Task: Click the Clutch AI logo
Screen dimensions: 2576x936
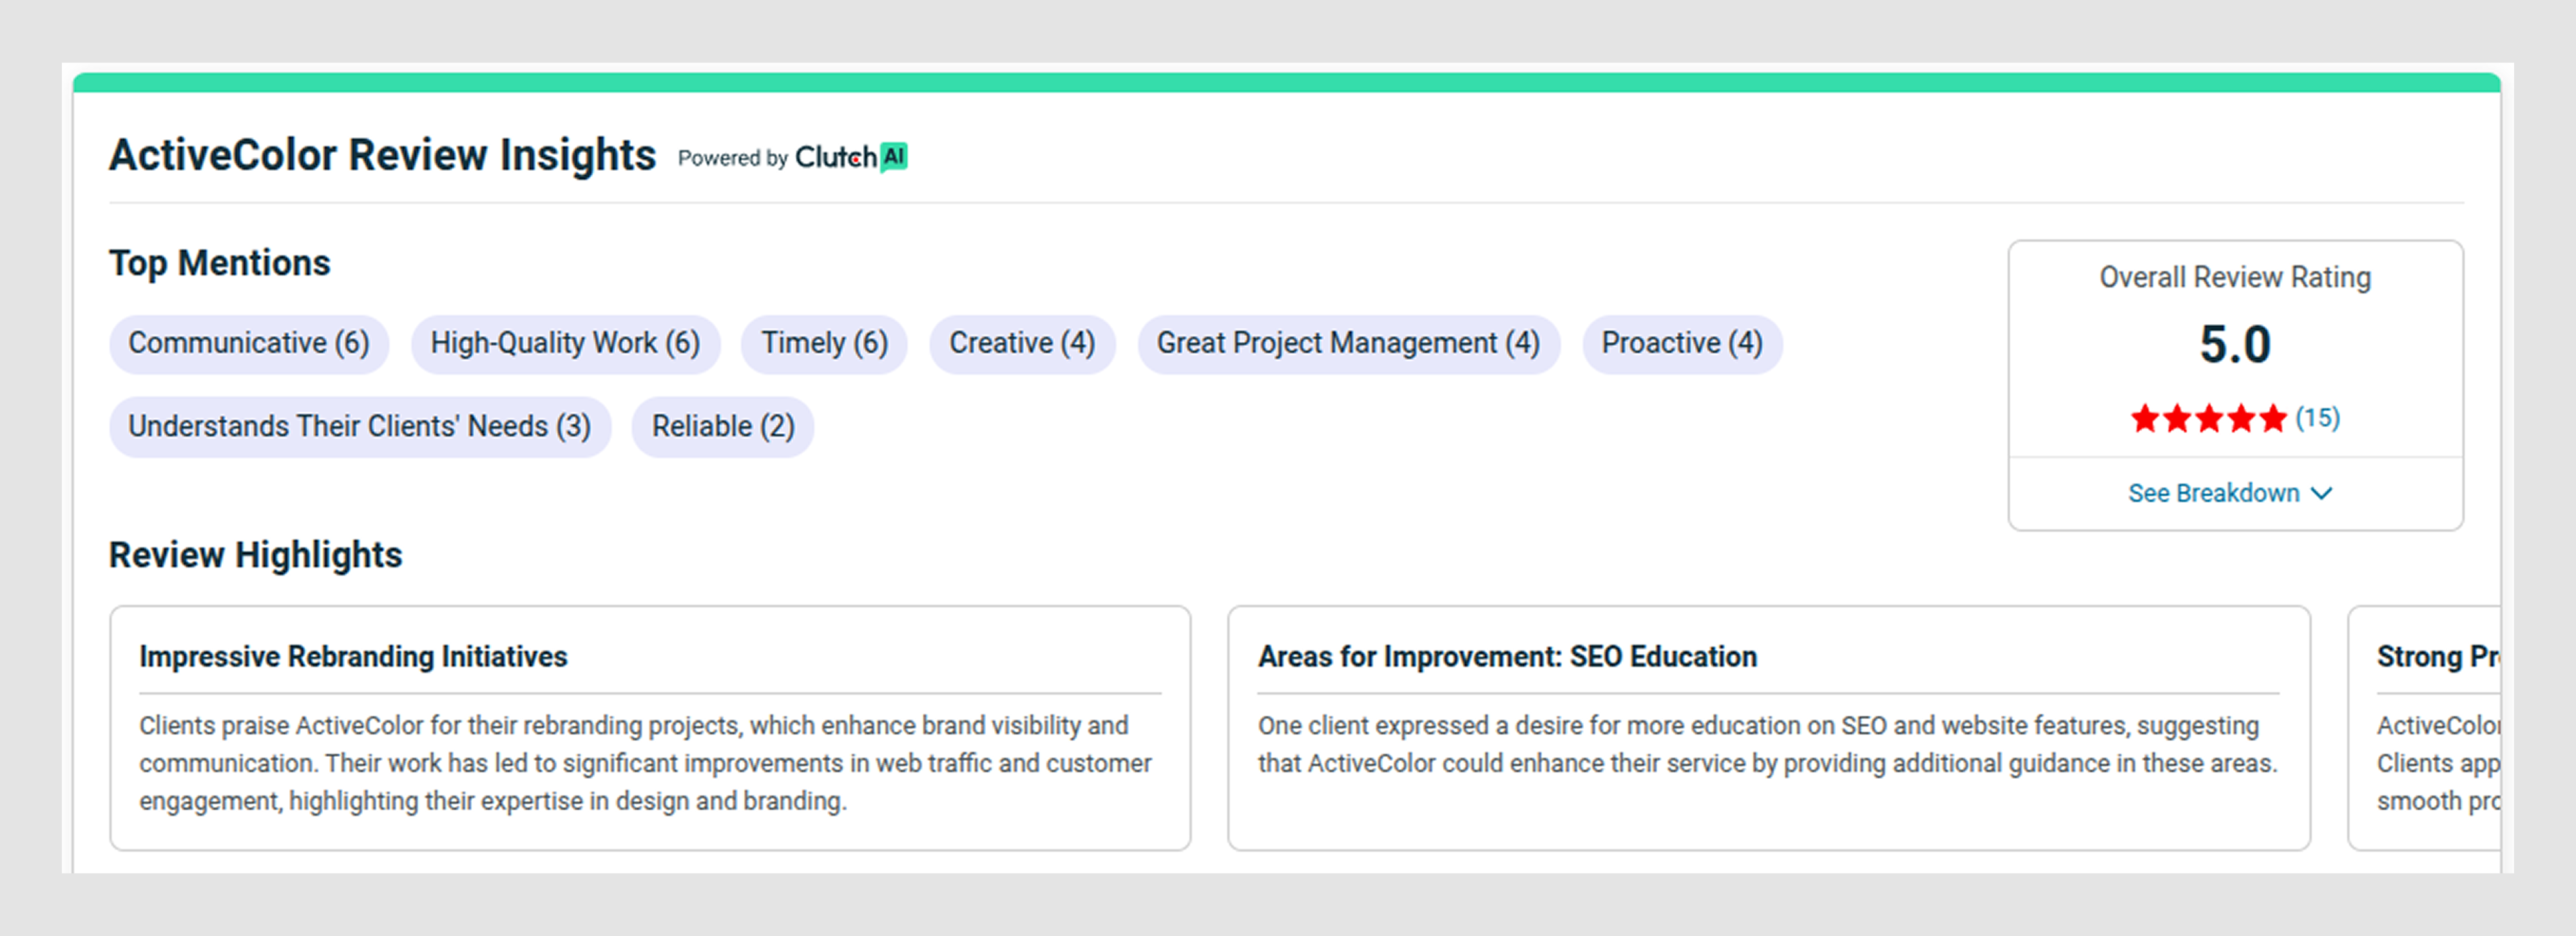Action: (x=851, y=157)
